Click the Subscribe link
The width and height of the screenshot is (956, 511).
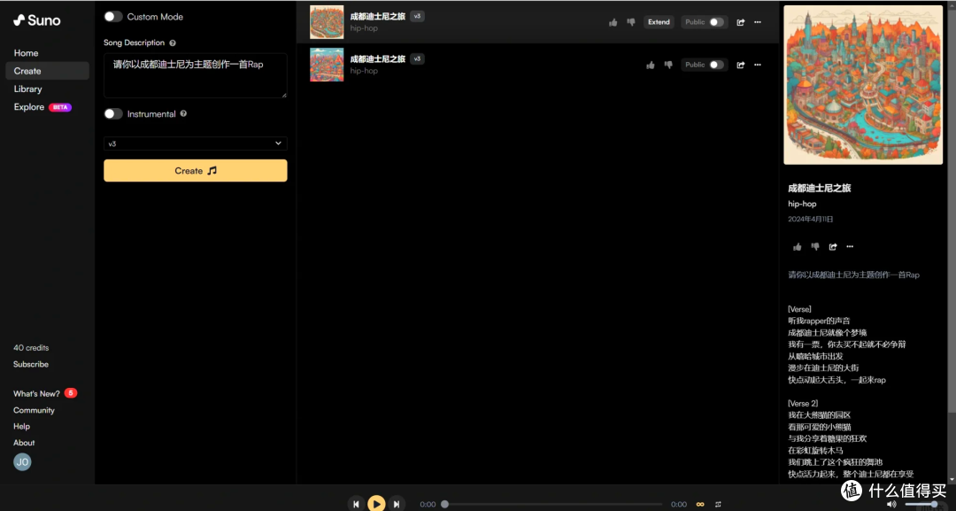[31, 364]
